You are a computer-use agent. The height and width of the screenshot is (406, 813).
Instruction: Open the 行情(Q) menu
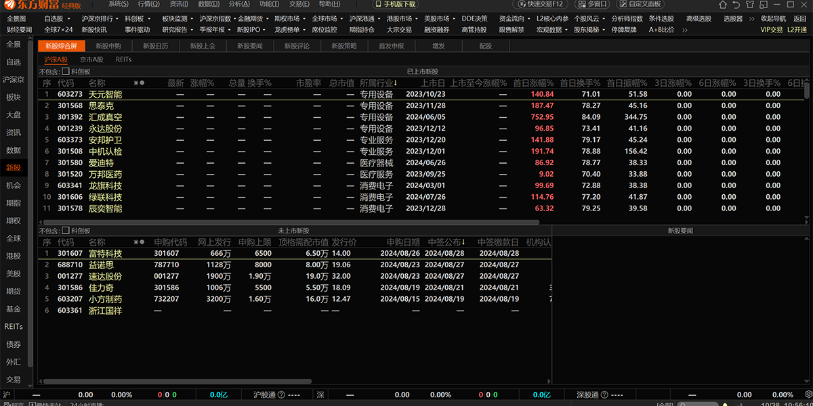tap(149, 4)
